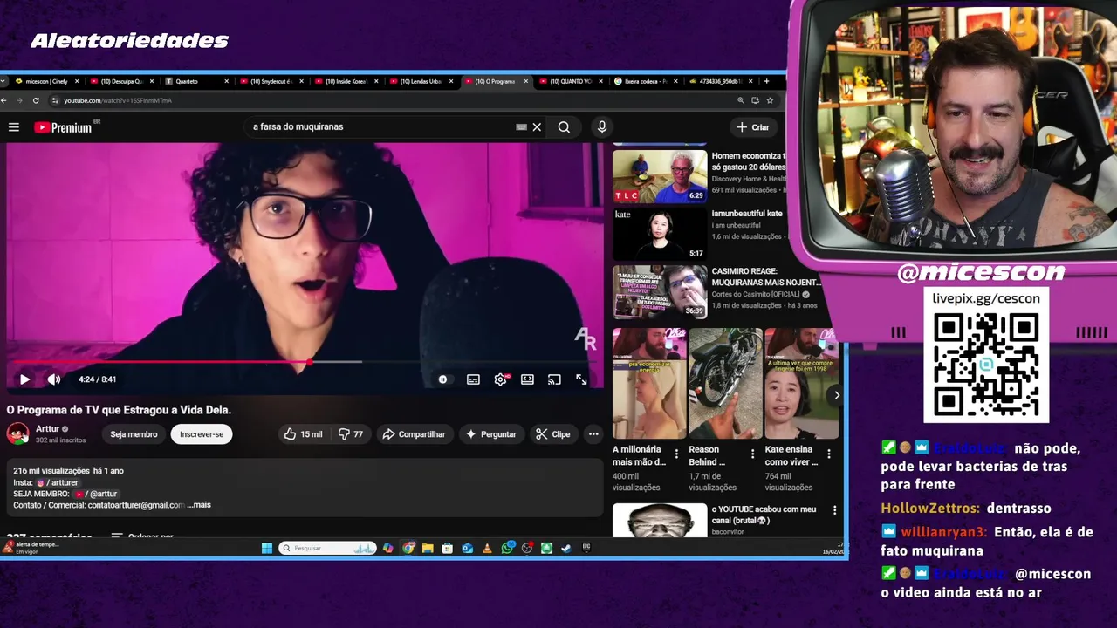Screen dimensions: 1117x628
Task: Like the video (15 mil)
Action: click(303, 434)
